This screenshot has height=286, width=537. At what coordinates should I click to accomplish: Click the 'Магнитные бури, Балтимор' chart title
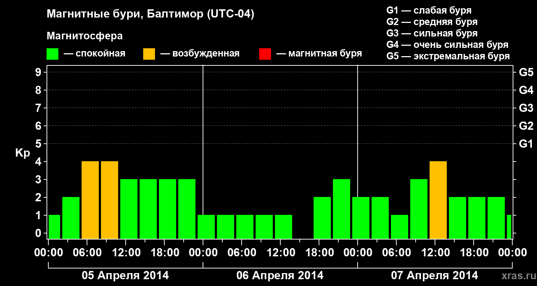[x=150, y=14]
